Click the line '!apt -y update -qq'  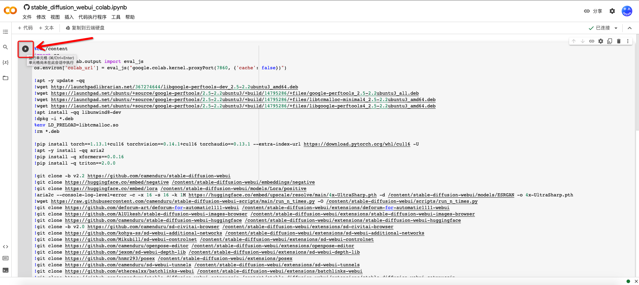[x=59, y=81]
